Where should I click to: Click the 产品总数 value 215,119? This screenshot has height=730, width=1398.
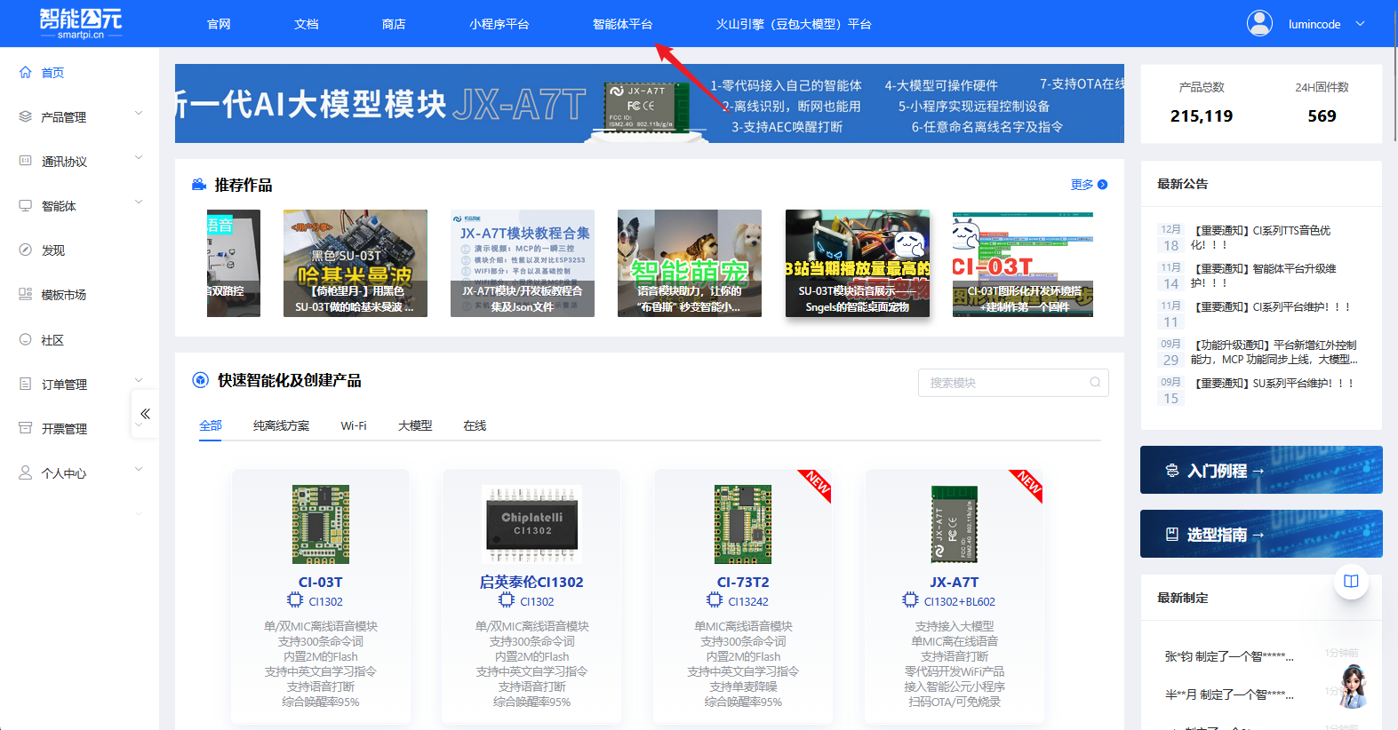(x=1202, y=116)
